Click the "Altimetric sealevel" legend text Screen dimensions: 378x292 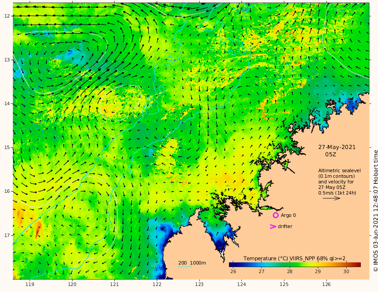click(x=339, y=170)
